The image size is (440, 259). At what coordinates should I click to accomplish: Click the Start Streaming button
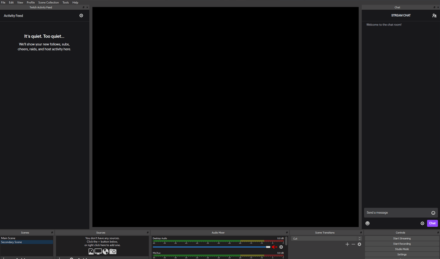click(x=402, y=239)
